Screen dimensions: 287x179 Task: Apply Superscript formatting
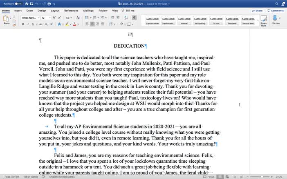tap(52, 24)
